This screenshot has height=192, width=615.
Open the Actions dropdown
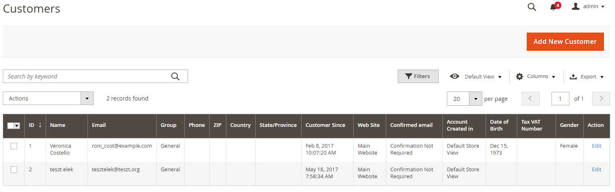click(x=48, y=98)
